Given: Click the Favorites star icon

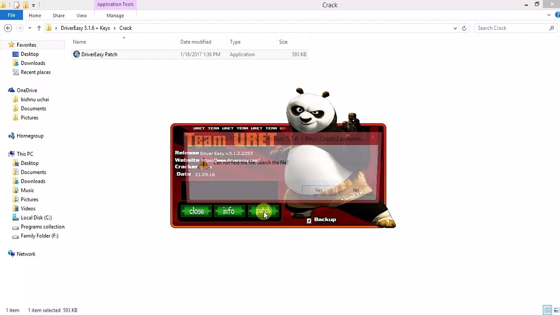Looking at the screenshot, I should (x=11, y=45).
